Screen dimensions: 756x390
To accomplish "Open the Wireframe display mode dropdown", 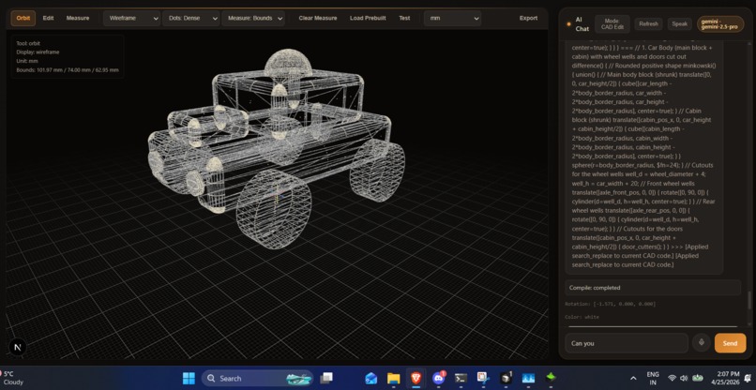I will (x=131, y=19).
